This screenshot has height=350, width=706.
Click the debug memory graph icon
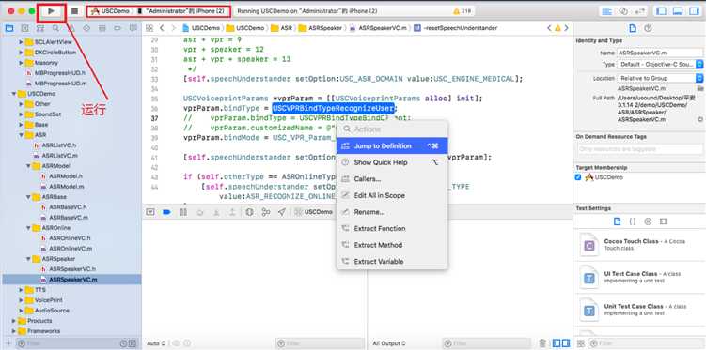click(x=266, y=212)
